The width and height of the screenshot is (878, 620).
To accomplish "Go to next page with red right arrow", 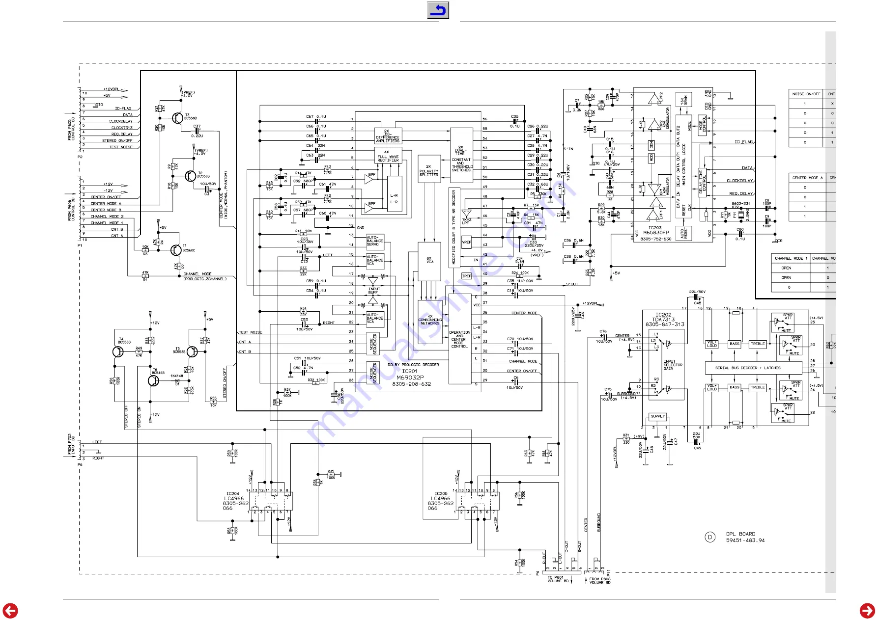I will (x=867, y=611).
